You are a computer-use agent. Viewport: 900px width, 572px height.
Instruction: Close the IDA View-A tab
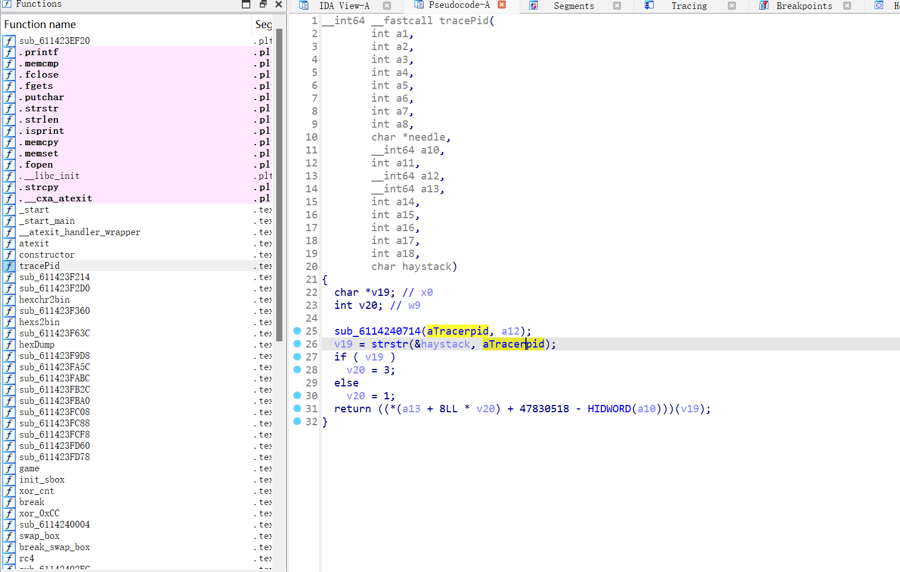click(x=387, y=6)
